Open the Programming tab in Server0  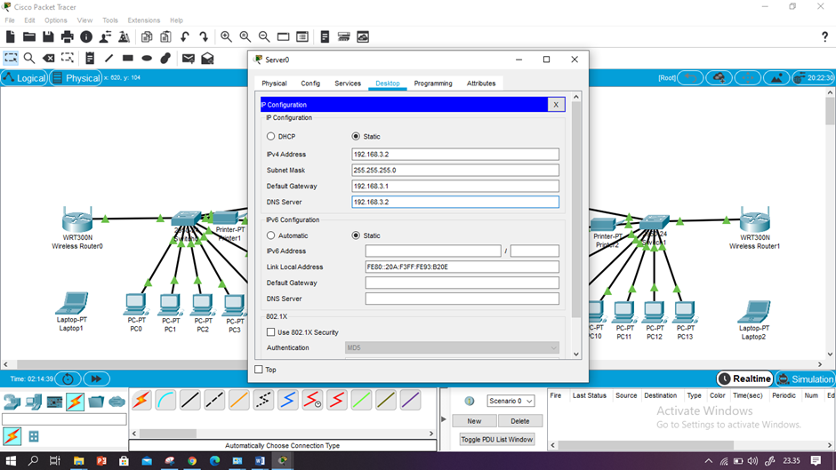(433, 84)
